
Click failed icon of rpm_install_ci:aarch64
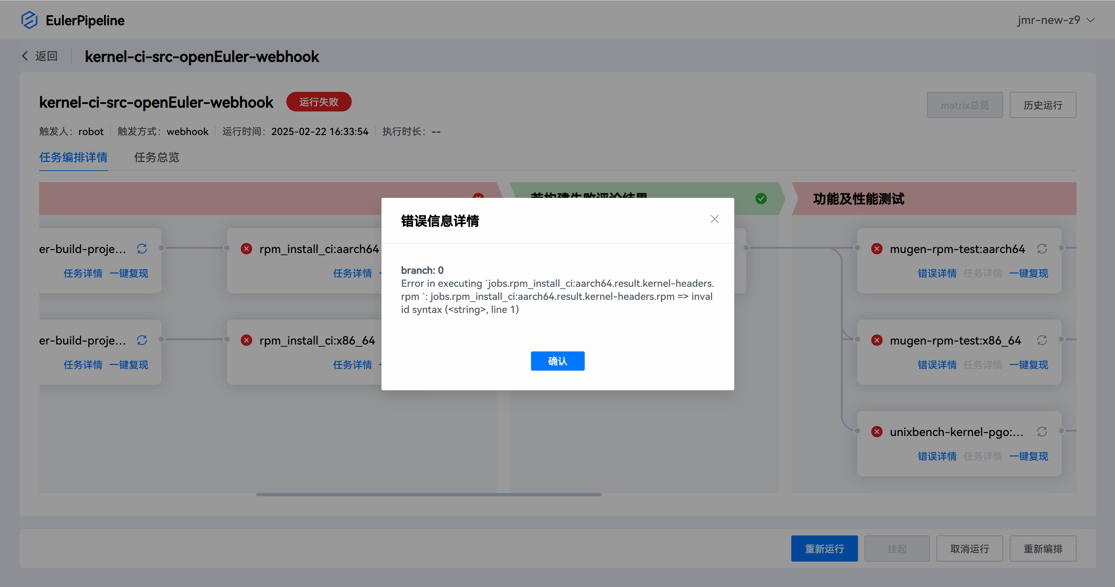[x=246, y=249]
